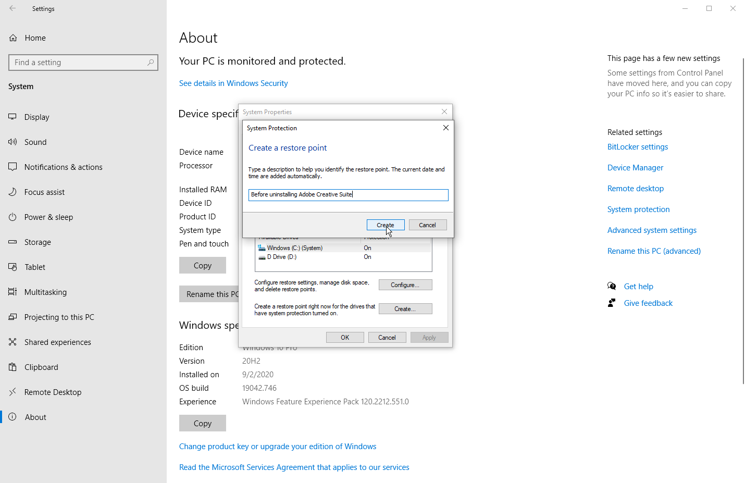
Task: Click the Version value 20H2
Action: click(x=251, y=361)
